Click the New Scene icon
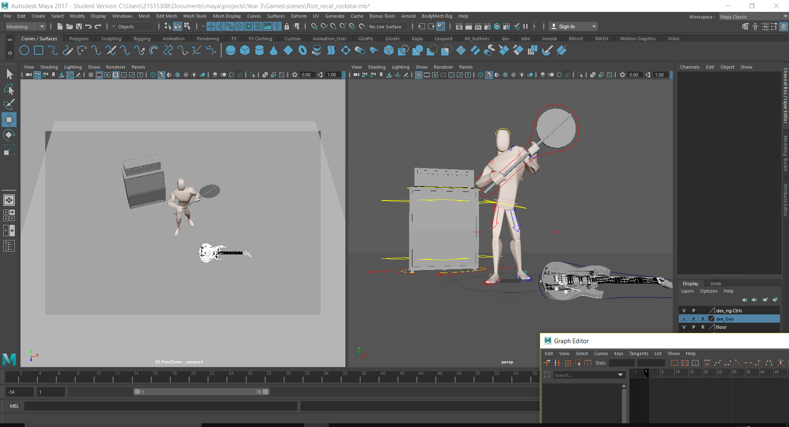The height and width of the screenshot is (427, 789). [x=60, y=26]
